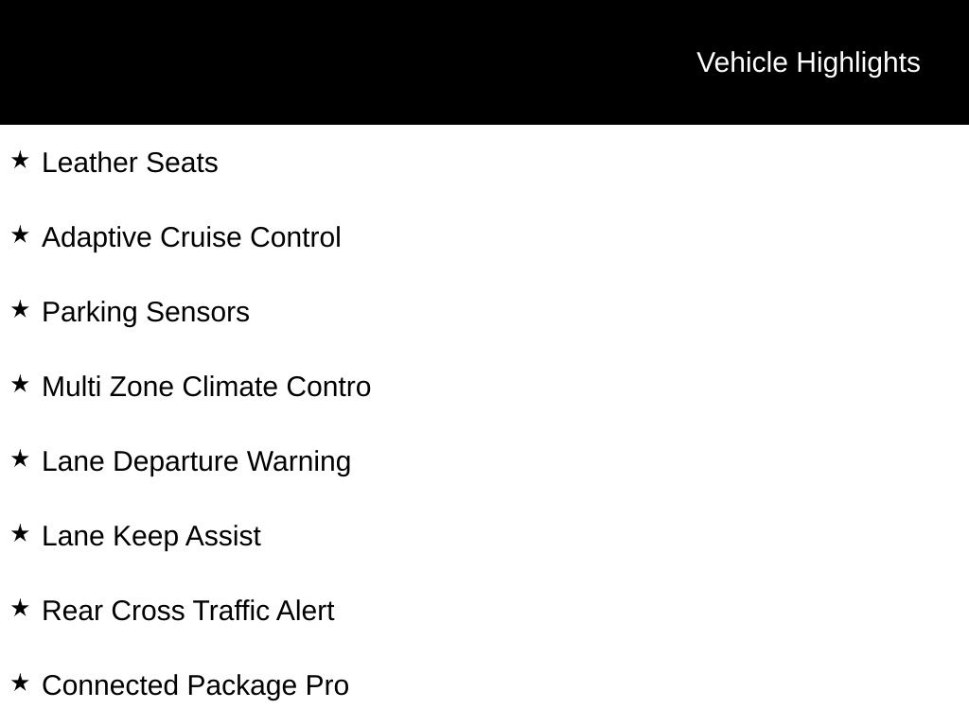Select the Lane Departure Warning text
Screen dimensions: 969x726
click(197, 461)
